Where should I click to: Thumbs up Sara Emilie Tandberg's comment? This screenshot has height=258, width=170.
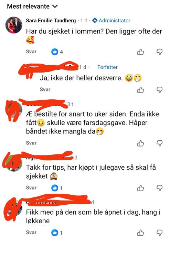tap(140, 52)
